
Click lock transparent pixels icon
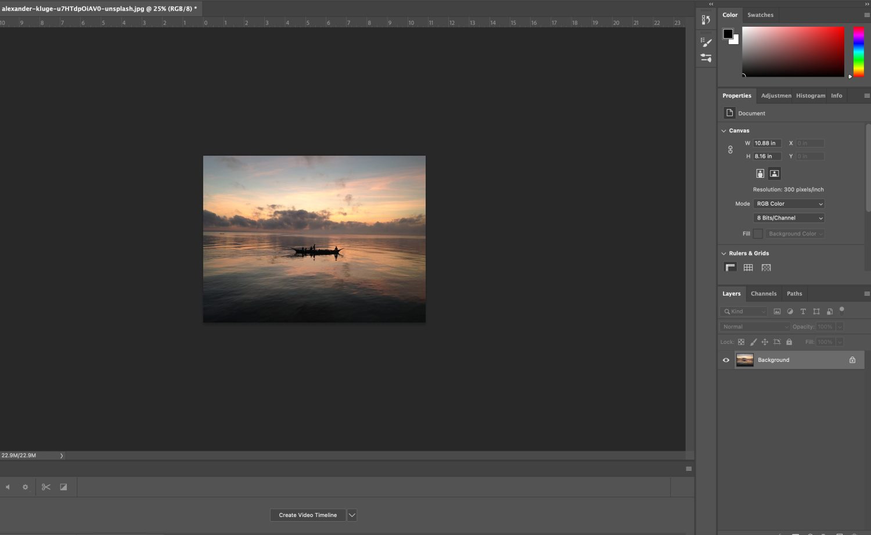[741, 342]
